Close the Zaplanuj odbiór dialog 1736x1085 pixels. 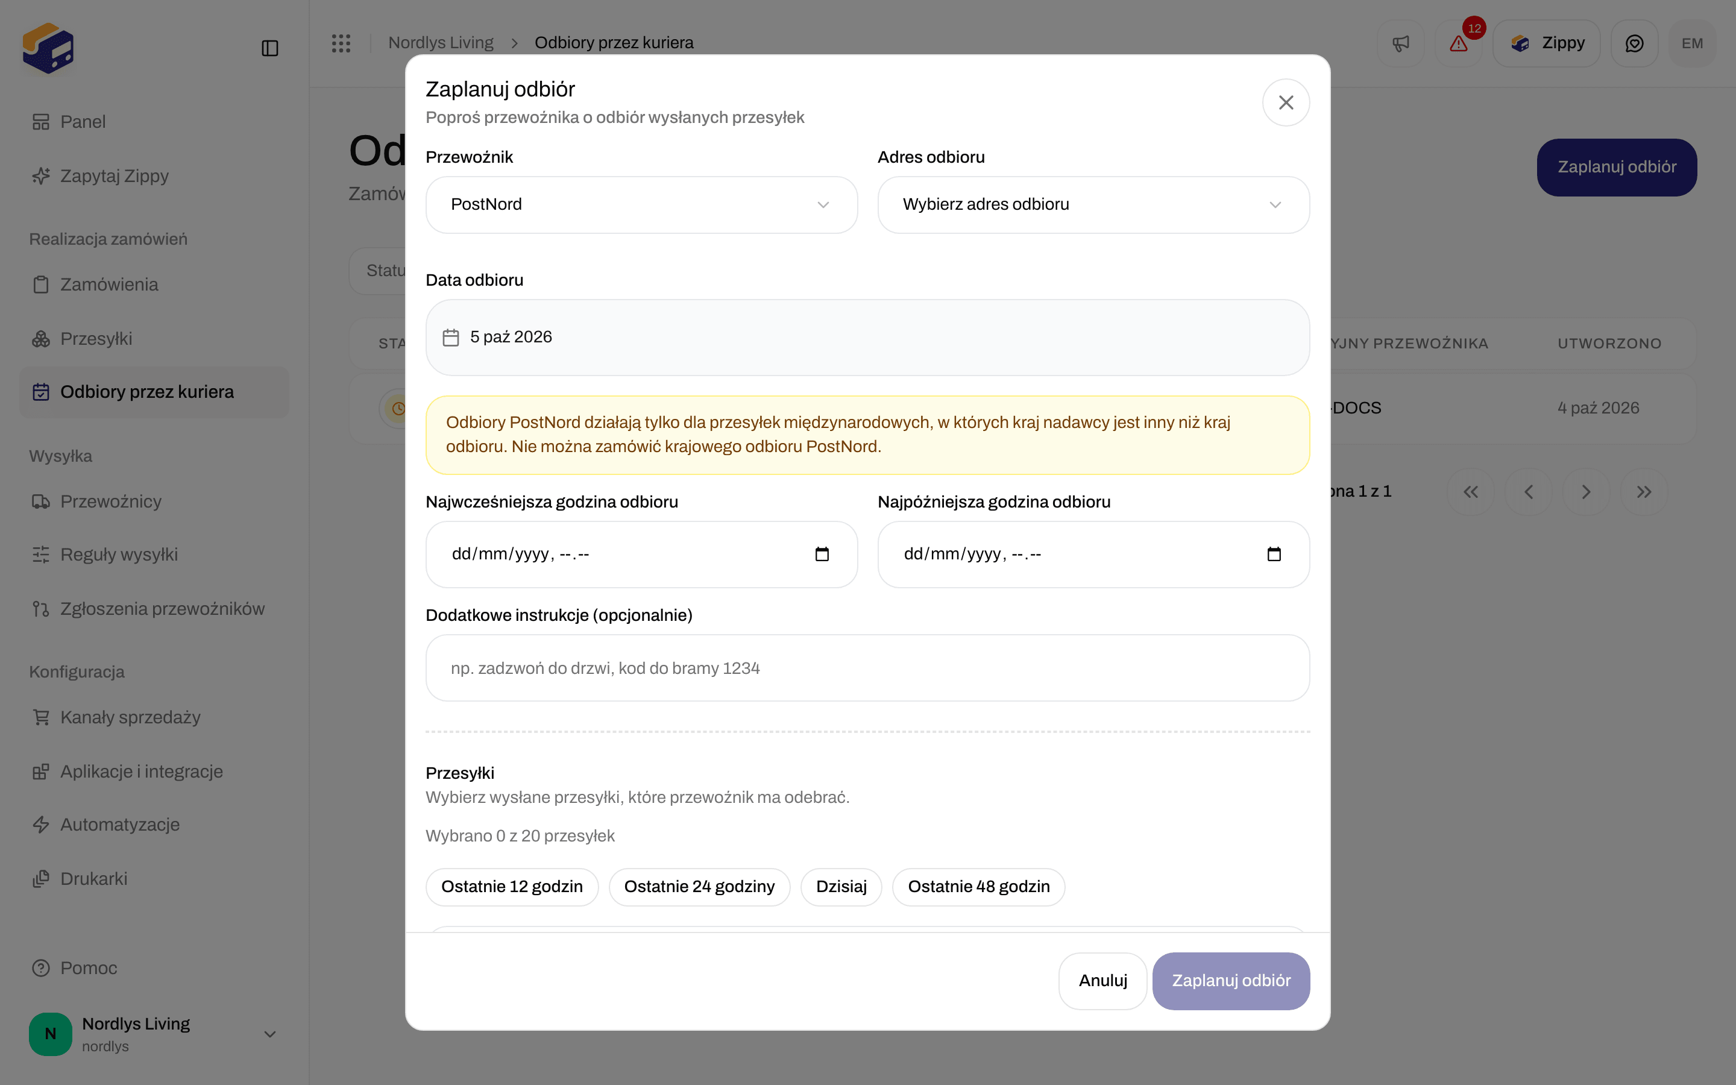[x=1286, y=102]
